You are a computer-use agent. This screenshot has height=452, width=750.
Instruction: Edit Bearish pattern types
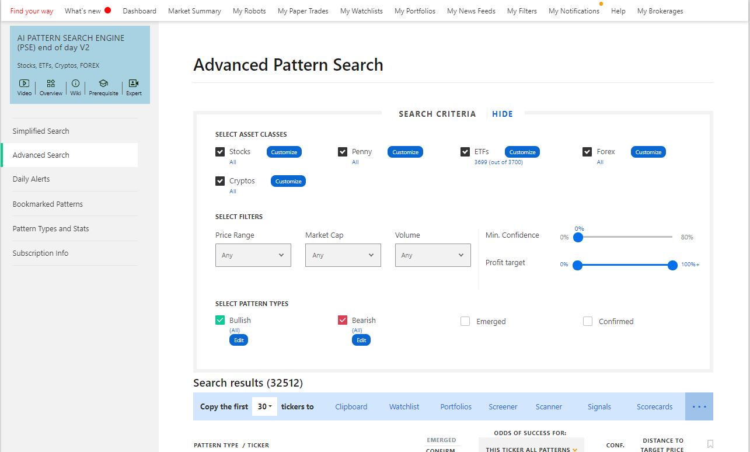(361, 340)
